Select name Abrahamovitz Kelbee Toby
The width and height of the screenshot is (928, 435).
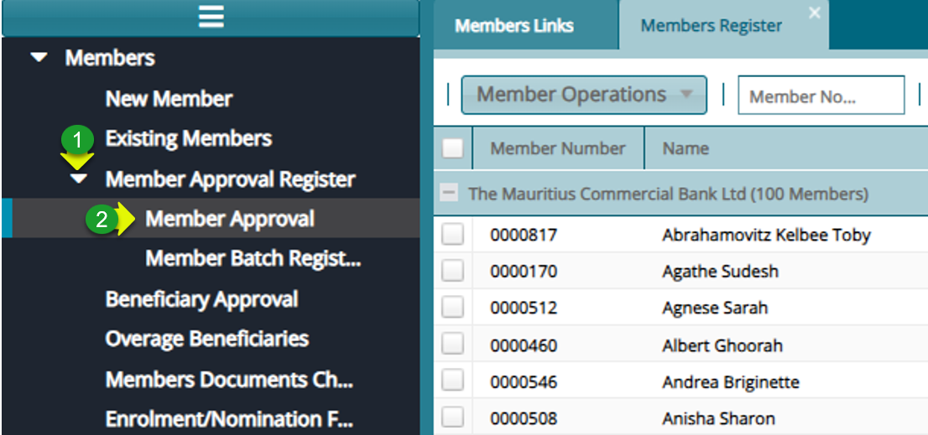766,236
